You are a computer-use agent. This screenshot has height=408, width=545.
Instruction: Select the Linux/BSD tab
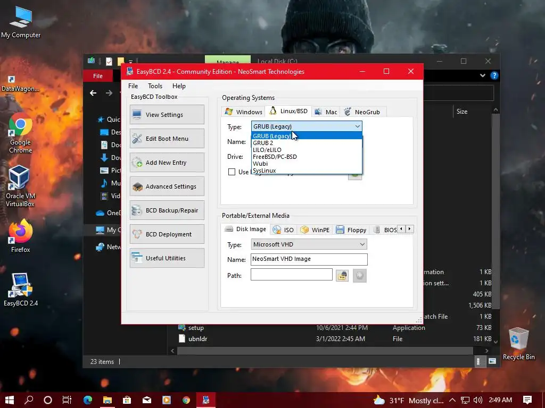(x=288, y=111)
